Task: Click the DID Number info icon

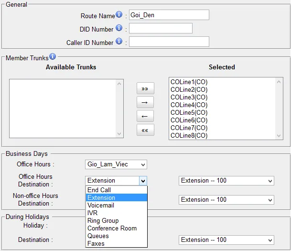Action: point(119,28)
